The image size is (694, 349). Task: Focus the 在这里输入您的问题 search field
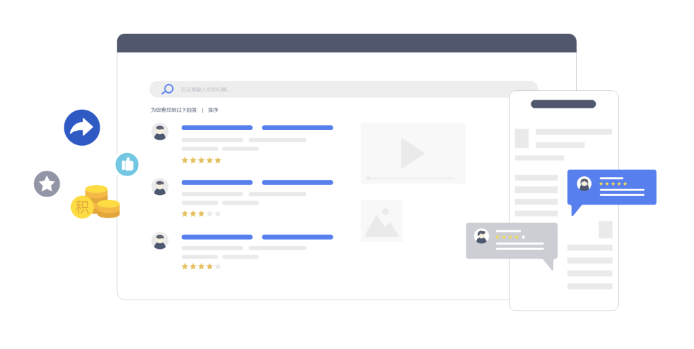339,89
